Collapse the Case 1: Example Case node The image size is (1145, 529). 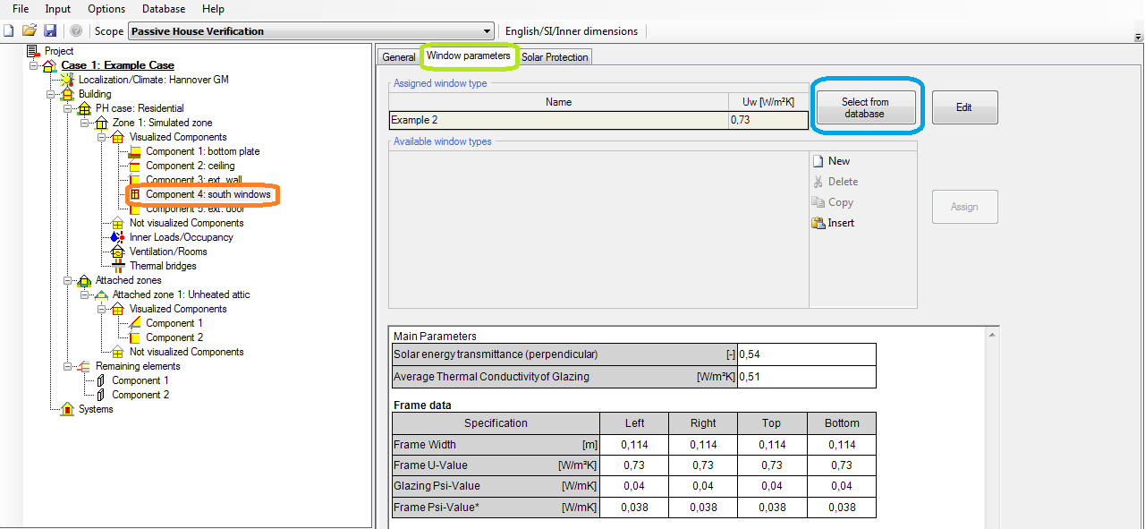(33, 65)
